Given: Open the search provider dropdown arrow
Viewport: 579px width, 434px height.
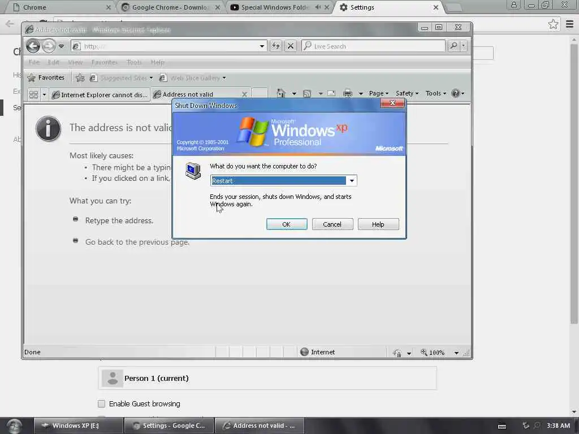Looking at the screenshot, I should [x=464, y=46].
